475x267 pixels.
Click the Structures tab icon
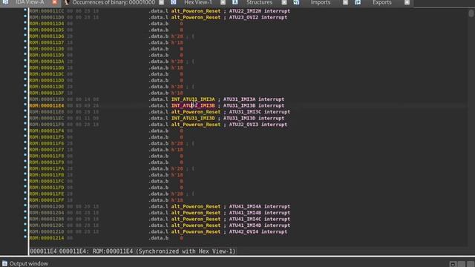235,2
